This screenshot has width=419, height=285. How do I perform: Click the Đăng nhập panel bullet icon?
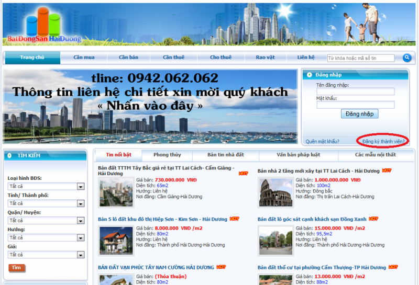[x=309, y=75]
